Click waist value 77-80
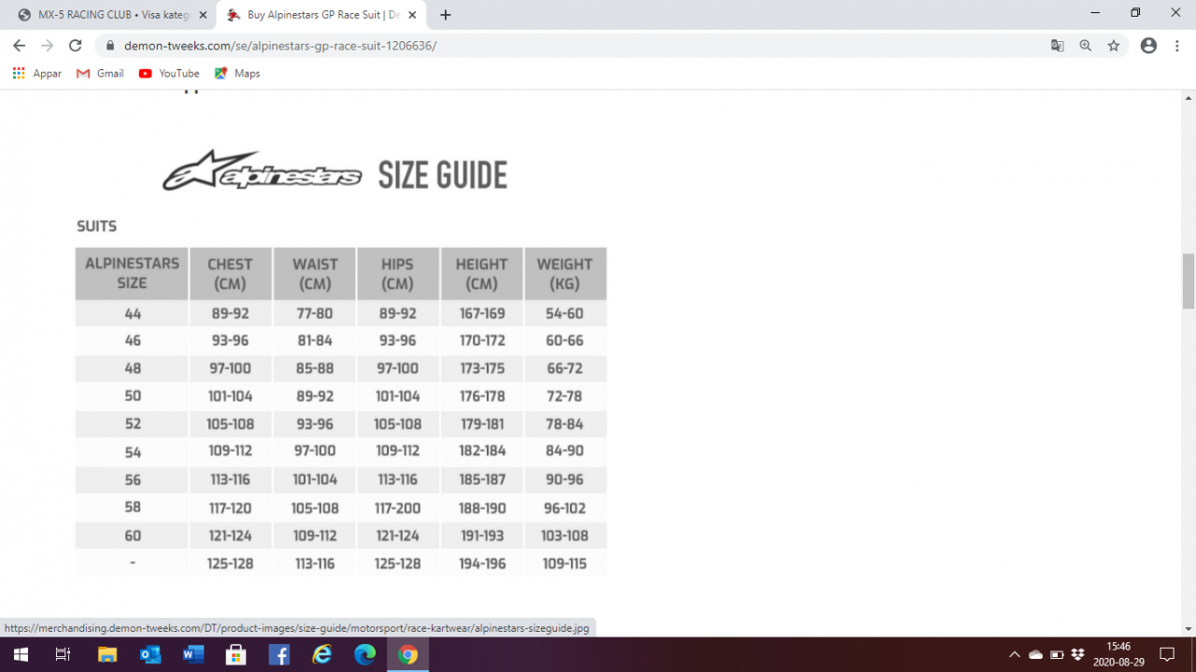This screenshot has height=672, width=1196. coord(315,314)
